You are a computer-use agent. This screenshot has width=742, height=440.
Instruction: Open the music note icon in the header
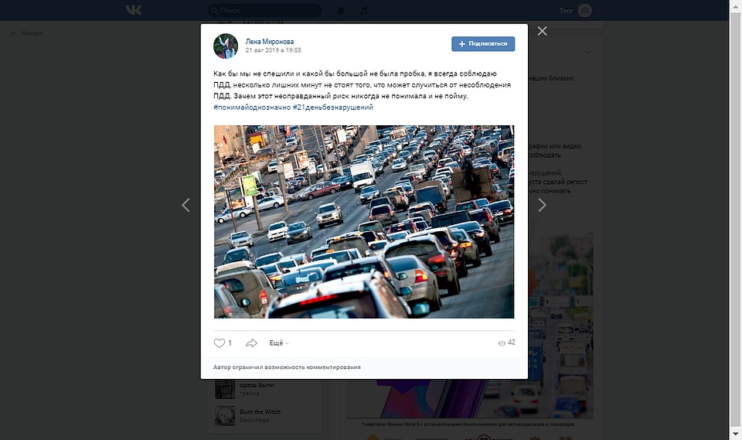[x=363, y=10]
